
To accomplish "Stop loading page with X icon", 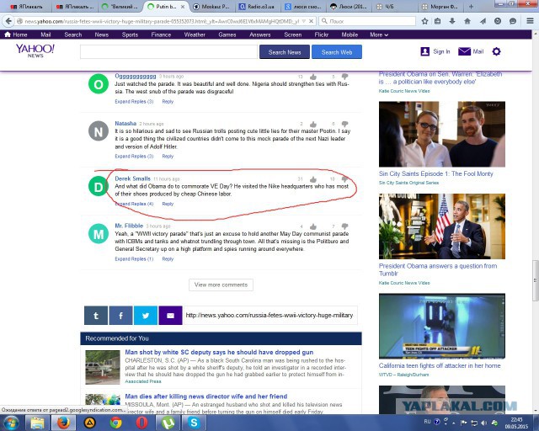I will pyautogui.click(x=311, y=21).
